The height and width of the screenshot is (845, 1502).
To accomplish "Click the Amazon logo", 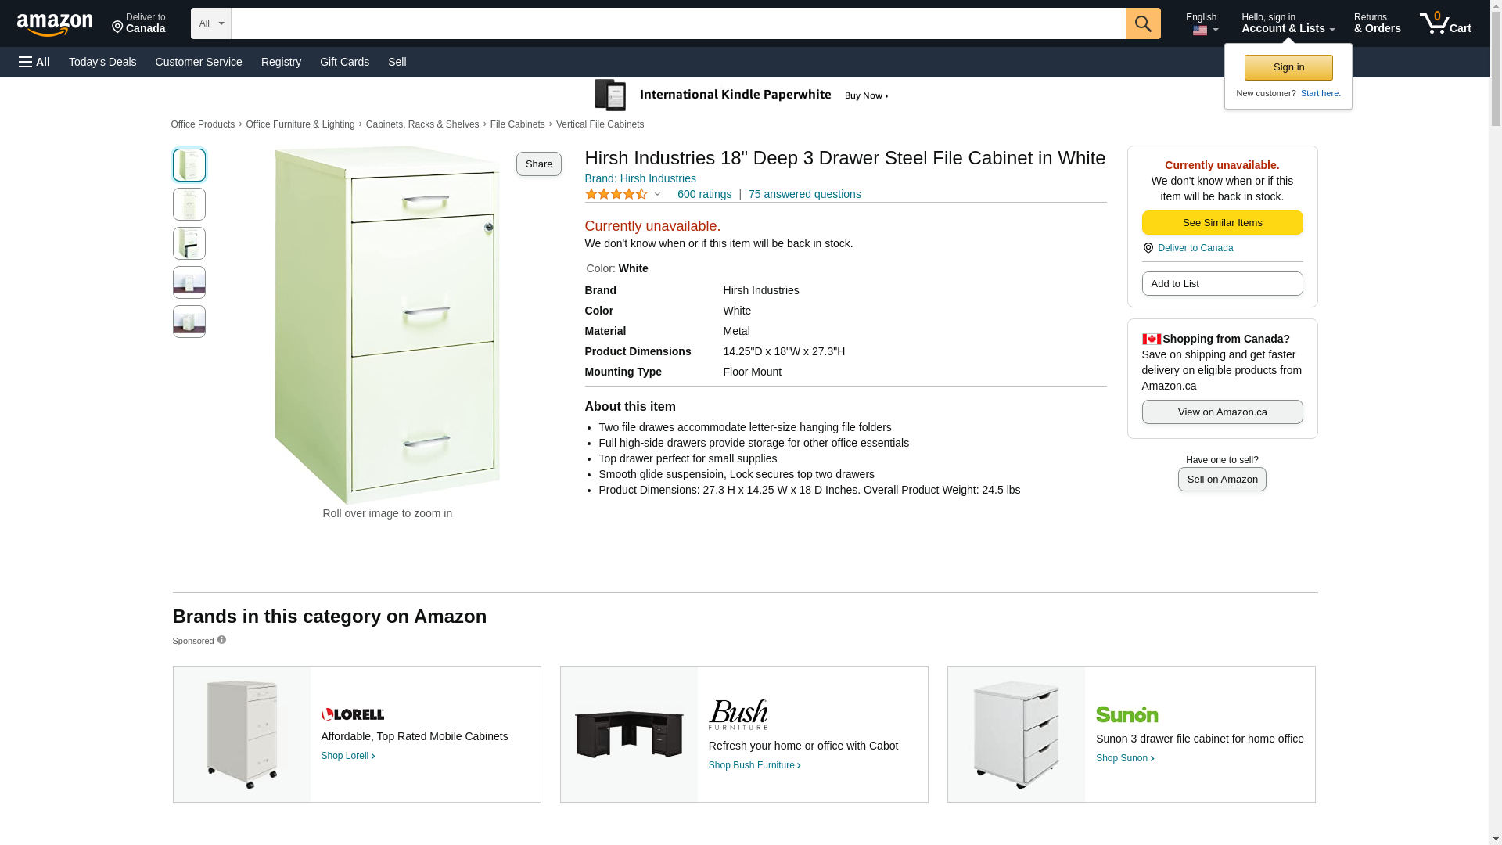I will point(55,24).
